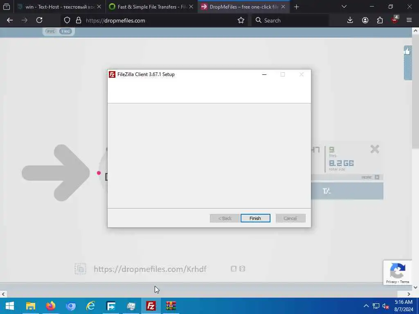Click the '8.2 GB' total size text
Image resolution: width=419 pixels, height=314 pixels.
point(341,163)
